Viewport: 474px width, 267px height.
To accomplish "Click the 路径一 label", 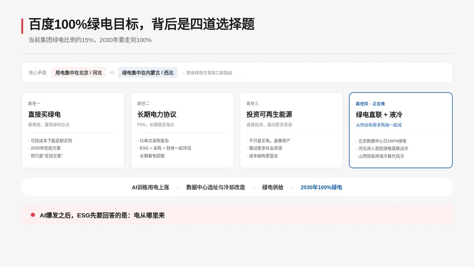I will point(34,103).
